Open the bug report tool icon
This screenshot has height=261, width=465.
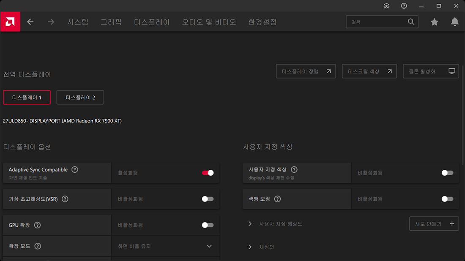click(x=386, y=6)
